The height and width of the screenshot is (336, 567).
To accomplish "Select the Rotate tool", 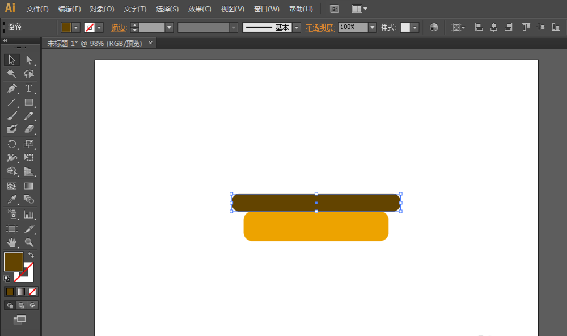I will coord(11,144).
